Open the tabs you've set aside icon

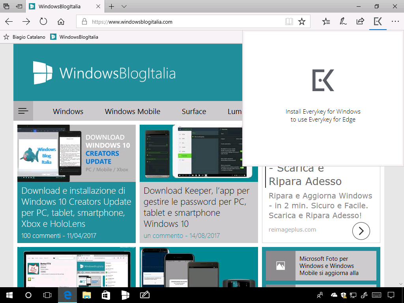tap(6, 6)
